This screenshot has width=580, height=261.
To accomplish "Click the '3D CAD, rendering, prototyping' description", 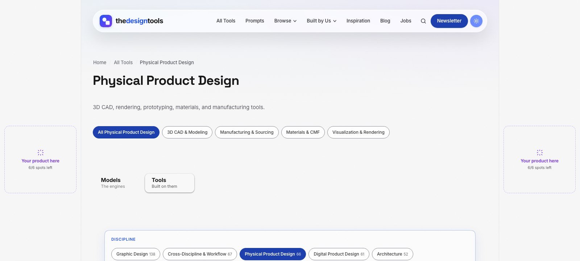I will point(179,107).
